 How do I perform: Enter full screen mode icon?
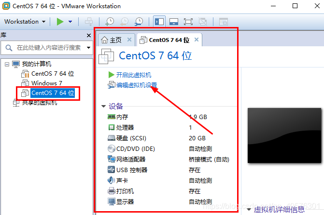pos(188,22)
